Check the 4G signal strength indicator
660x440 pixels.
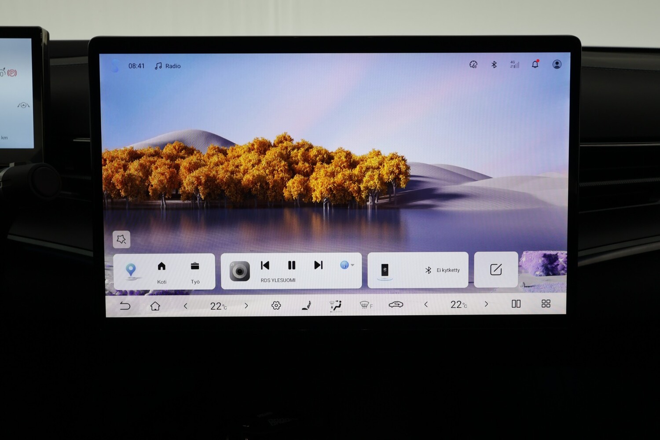click(514, 64)
